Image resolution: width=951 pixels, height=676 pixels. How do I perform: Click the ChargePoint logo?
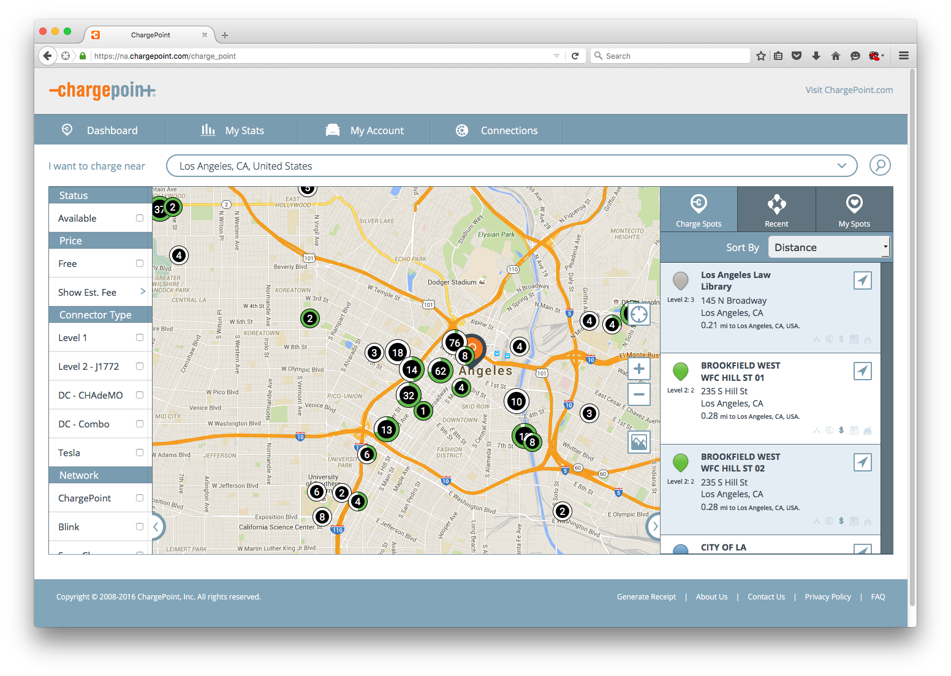(x=102, y=91)
